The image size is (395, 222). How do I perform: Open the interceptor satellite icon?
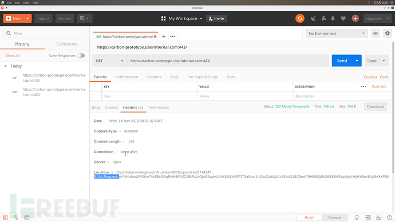[x=313, y=18]
